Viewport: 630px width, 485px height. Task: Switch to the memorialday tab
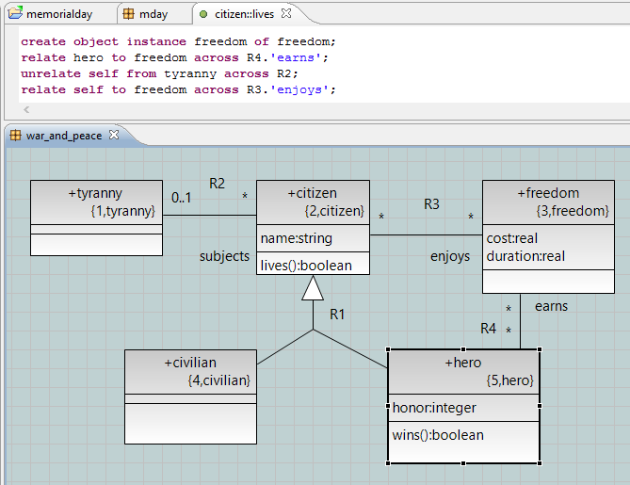coord(58,14)
